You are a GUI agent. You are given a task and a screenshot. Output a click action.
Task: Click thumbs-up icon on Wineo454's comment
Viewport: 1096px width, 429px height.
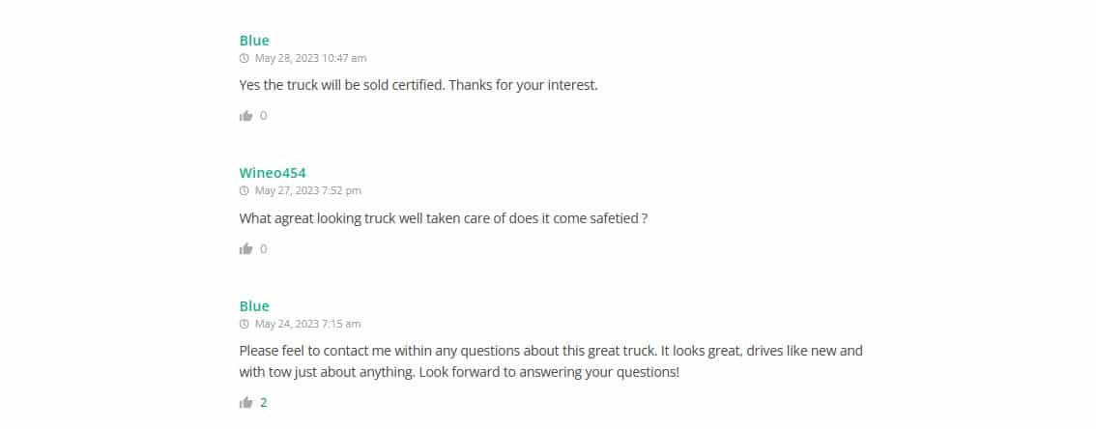246,249
